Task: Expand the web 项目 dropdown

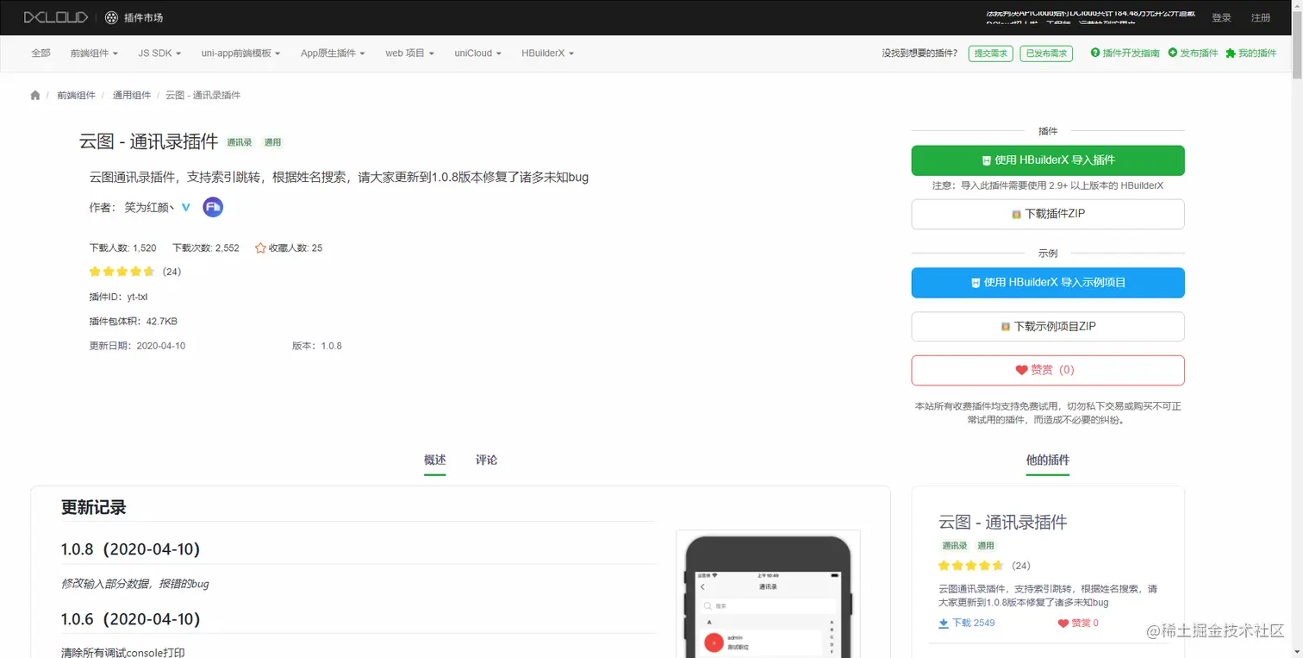Action: point(409,53)
